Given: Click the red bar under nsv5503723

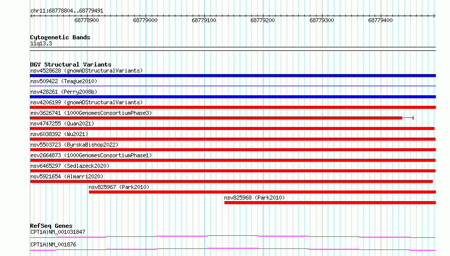Looking at the screenshot, I should pos(233,150).
